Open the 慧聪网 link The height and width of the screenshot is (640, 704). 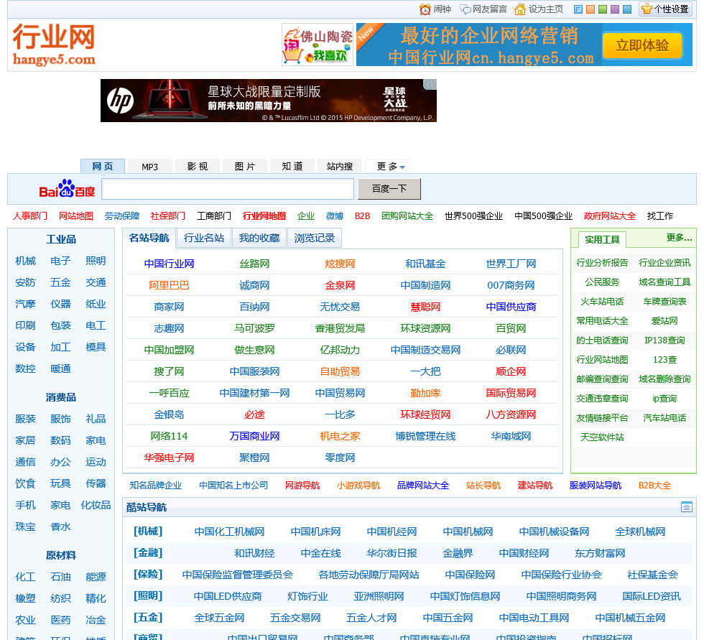425,307
